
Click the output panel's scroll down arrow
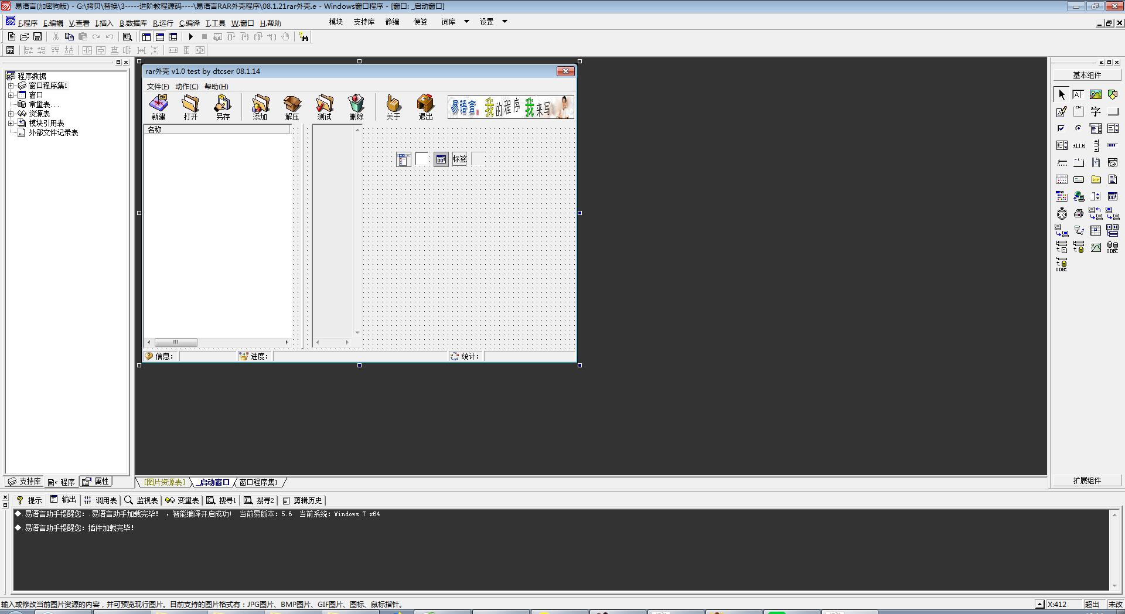[x=1114, y=586]
